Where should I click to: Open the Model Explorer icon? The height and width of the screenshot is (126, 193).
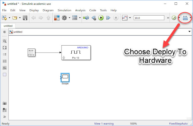(75, 18)
